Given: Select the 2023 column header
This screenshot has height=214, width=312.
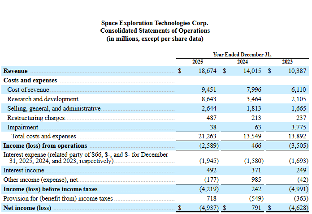Looking at the screenshot, I should tap(287, 62).
